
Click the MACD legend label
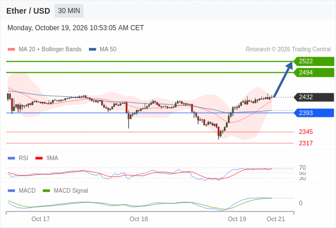click(x=27, y=190)
